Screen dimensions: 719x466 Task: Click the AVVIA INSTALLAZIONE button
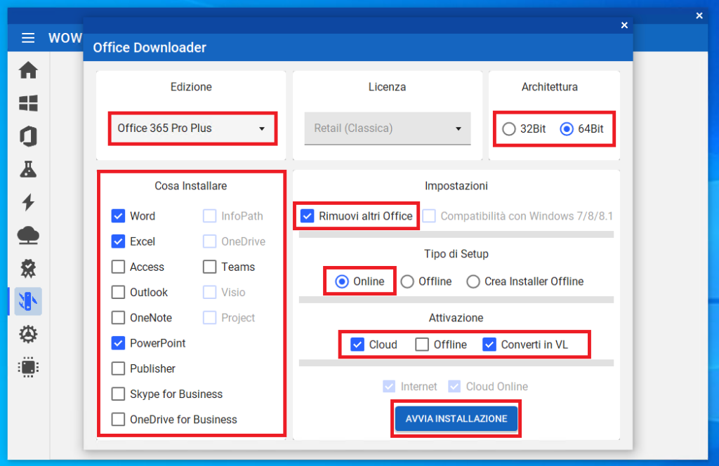coord(456,418)
